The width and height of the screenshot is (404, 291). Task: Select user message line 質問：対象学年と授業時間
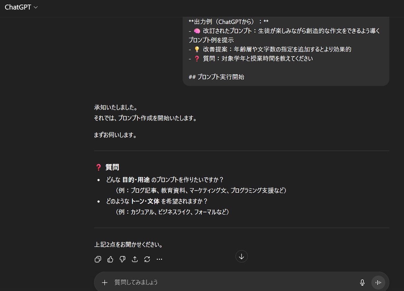coord(251,59)
